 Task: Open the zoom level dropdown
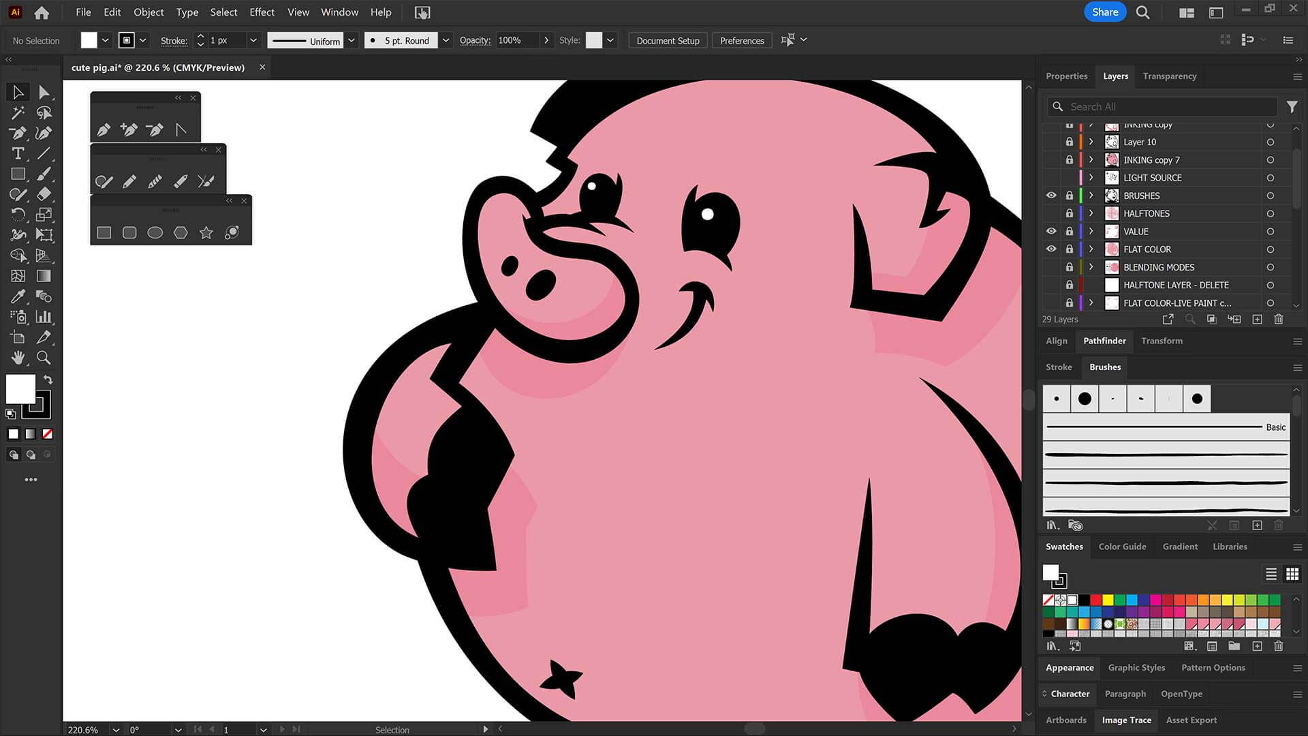click(x=116, y=729)
